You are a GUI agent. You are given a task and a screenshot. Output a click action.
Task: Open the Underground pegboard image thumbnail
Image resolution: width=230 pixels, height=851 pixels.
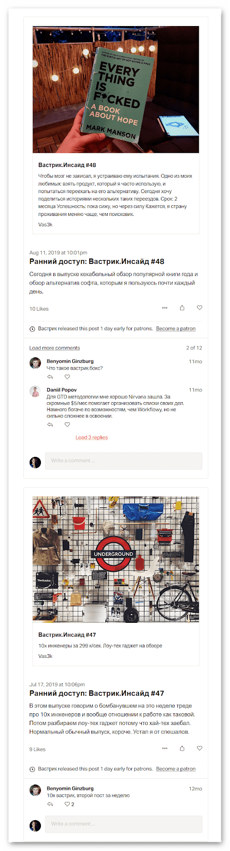116,559
